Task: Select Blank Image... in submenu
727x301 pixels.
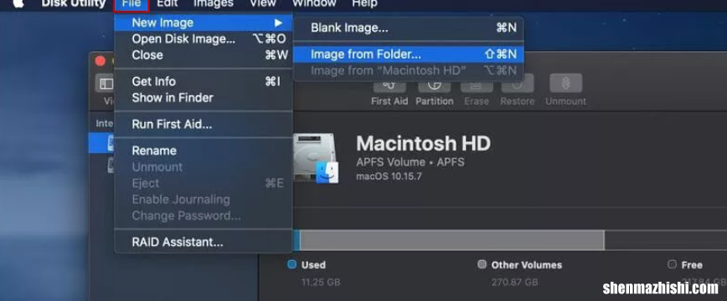Action: point(409,28)
